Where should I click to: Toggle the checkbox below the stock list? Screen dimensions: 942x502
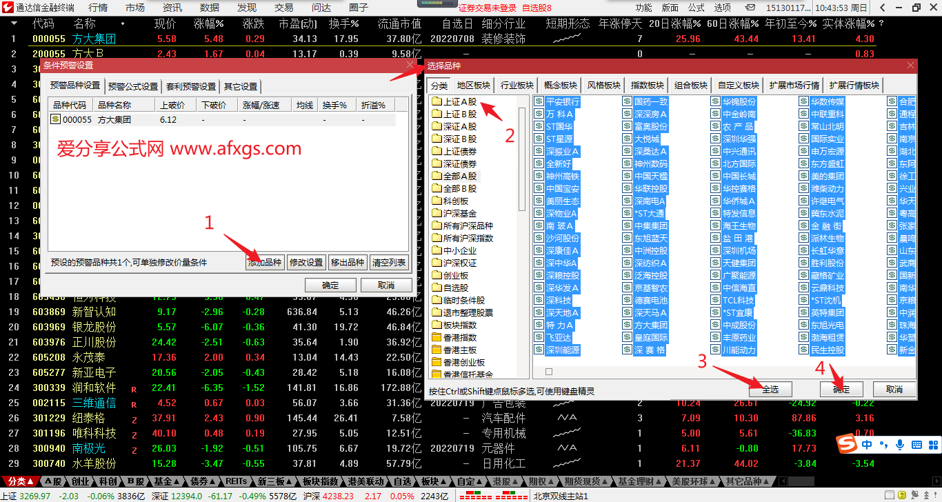click(x=548, y=372)
